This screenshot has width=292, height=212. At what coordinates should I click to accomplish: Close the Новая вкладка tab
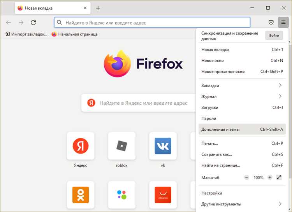pyautogui.click(x=85, y=8)
